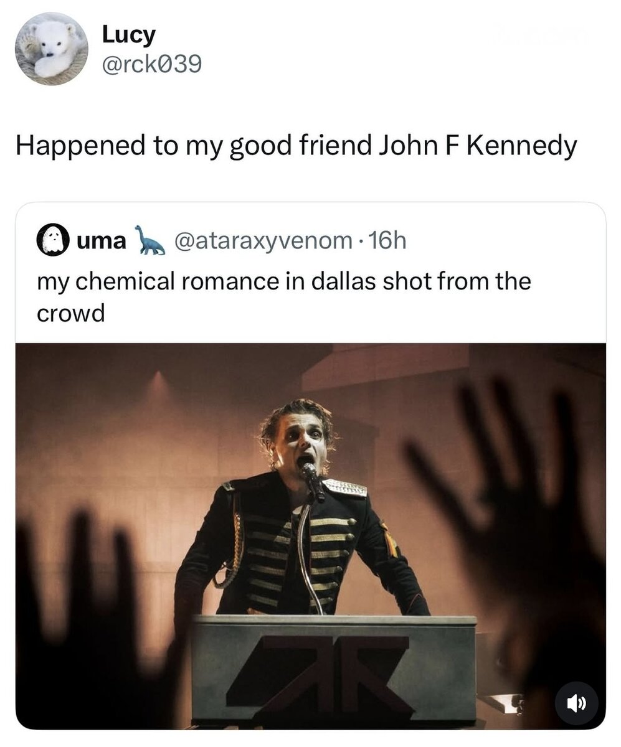Open Lucy's polar bear profile picture
The height and width of the screenshot is (747, 621).
pyautogui.click(x=52, y=49)
